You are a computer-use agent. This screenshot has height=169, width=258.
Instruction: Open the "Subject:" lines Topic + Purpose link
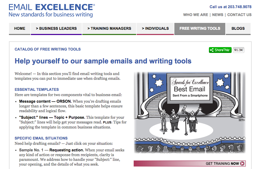tap(52, 117)
